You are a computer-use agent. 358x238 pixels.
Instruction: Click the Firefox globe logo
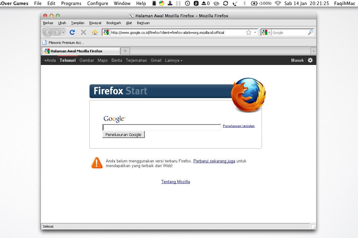[x=248, y=95]
